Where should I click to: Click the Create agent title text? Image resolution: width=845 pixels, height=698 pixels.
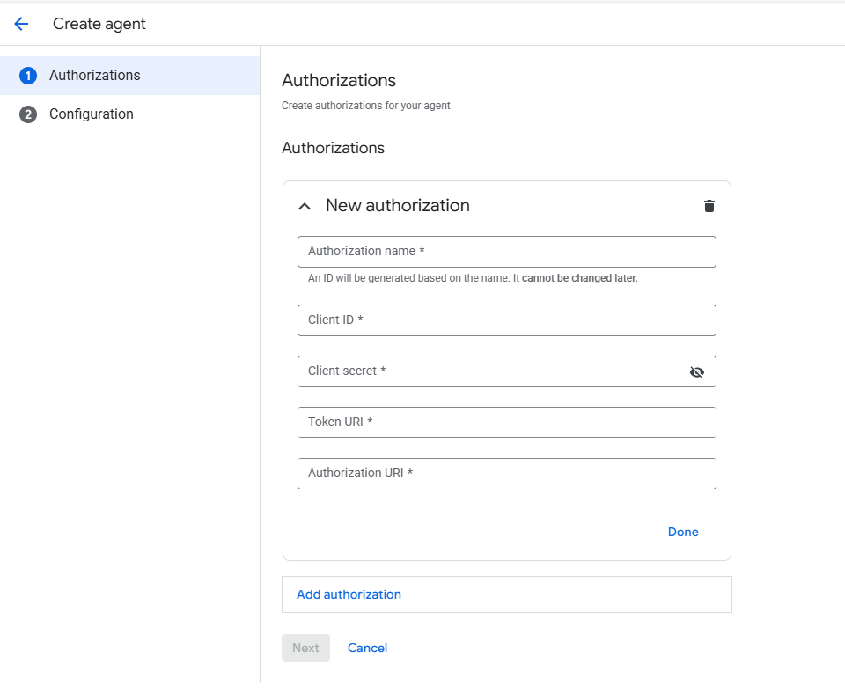[x=99, y=24]
